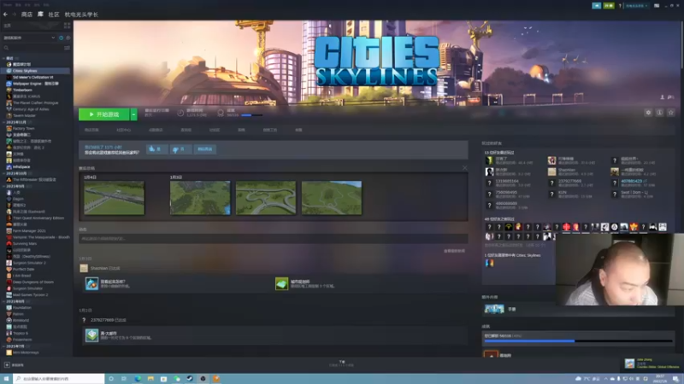The width and height of the screenshot is (684, 384).
Task: Click the achievements mini progress bar near play
Action: [251, 115]
